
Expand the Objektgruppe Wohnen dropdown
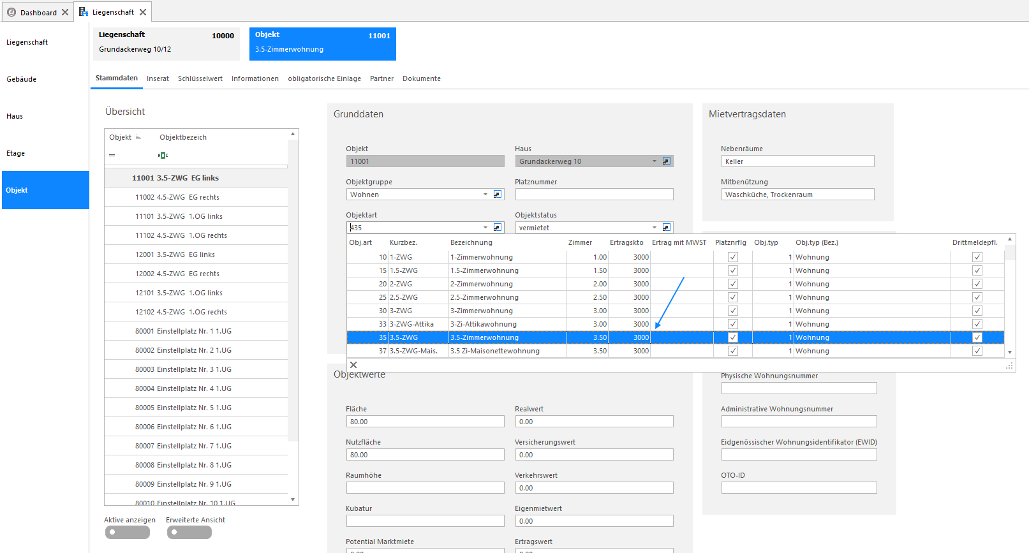pyautogui.click(x=485, y=195)
